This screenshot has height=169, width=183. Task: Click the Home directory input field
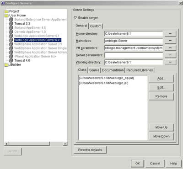(134, 34)
